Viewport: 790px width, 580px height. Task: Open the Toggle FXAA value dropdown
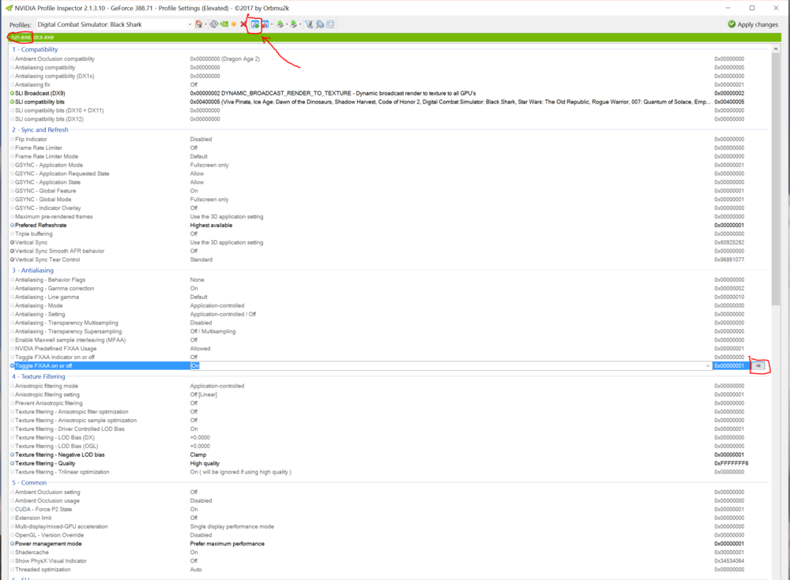click(x=709, y=365)
